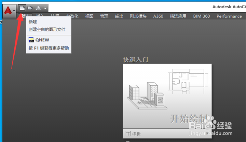Click the QNEW command text in tooltip
The image size is (246, 142).
click(42, 40)
